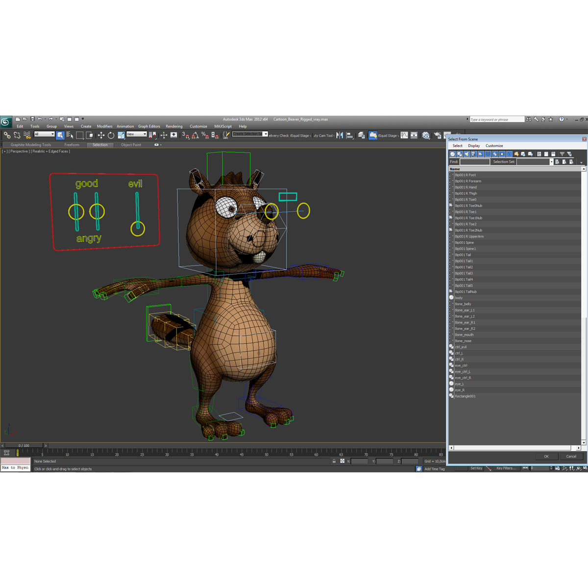Confirm selection with the OK button
The height and width of the screenshot is (588, 588).
tap(546, 456)
